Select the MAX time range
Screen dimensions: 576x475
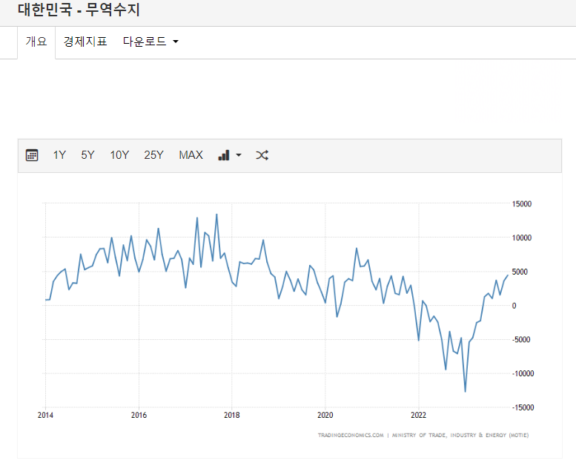pyautogui.click(x=191, y=155)
